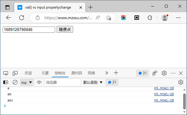View site info via the lock icon
This screenshot has height=115, width=187.
[38, 18]
